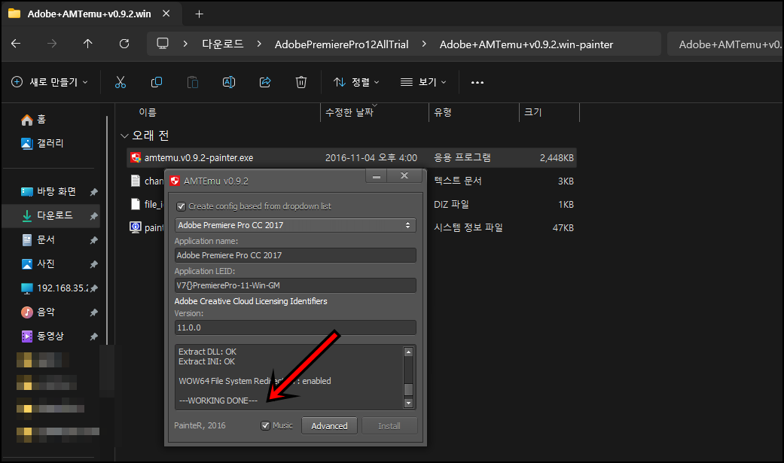The width and height of the screenshot is (784, 463).
Task: Click AdobePremierePro12AllTrial breadcrumb
Action: [341, 44]
